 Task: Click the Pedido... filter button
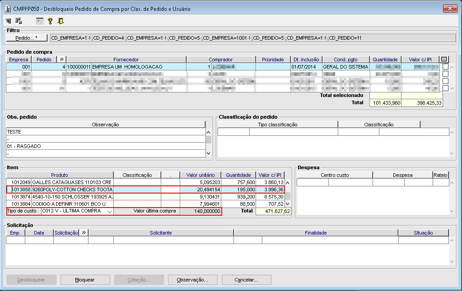click(26, 38)
